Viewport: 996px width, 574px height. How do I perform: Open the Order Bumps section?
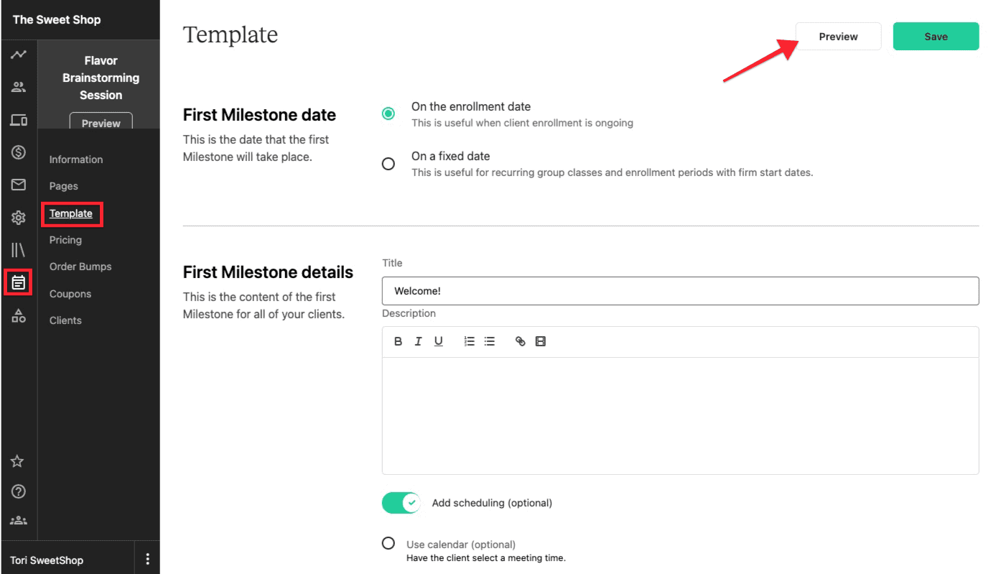click(x=80, y=267)
